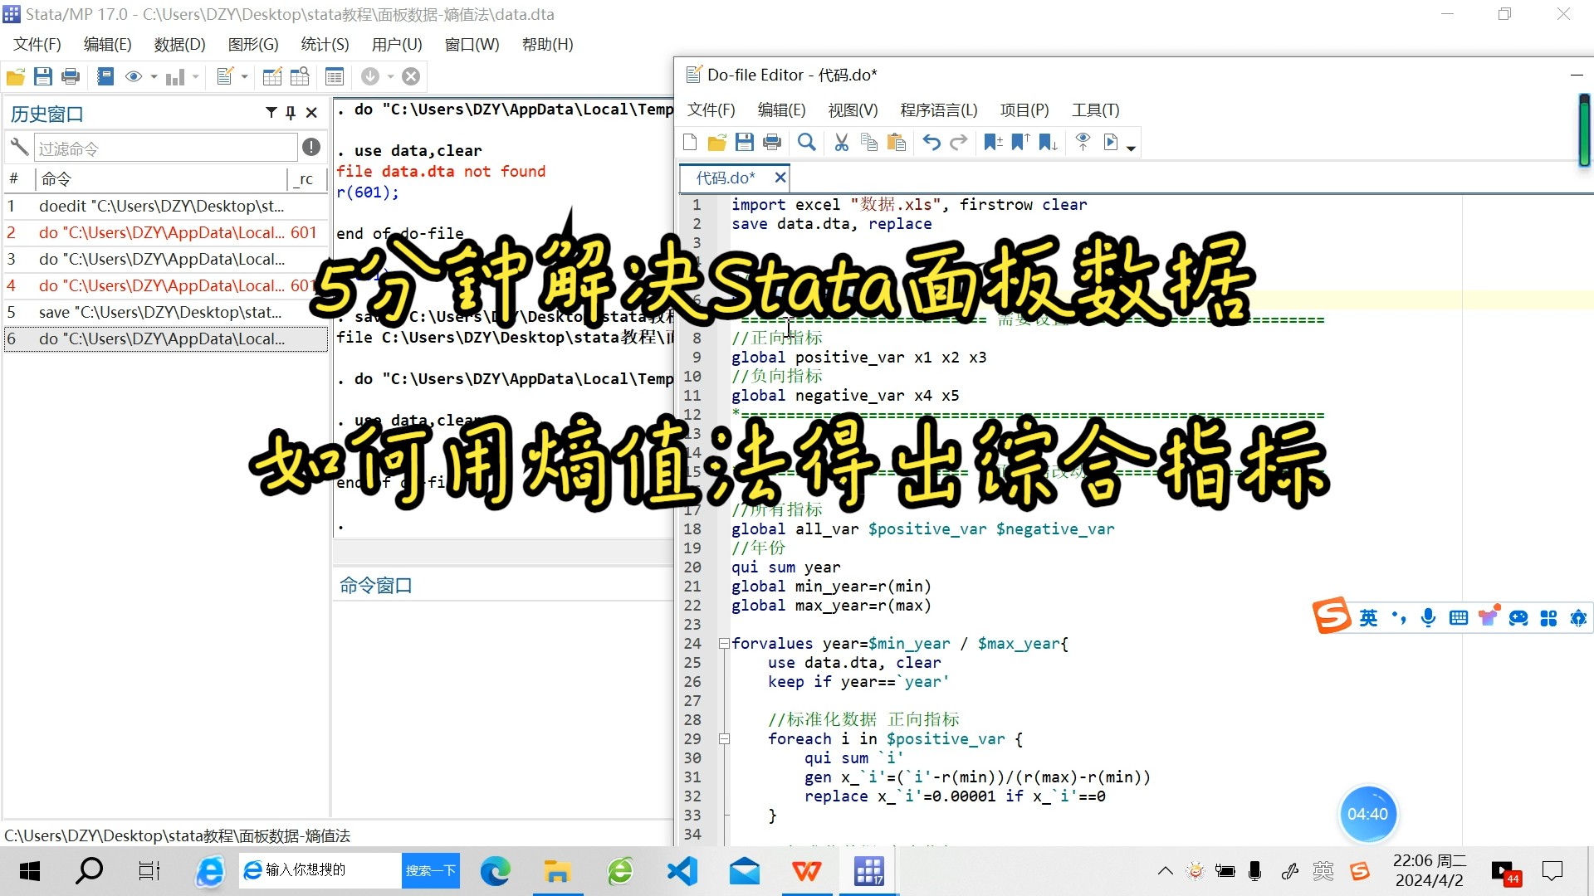Screen dimensions: 1594x896
Task: Click the filter command input field
Action: [x=165, y=149]
